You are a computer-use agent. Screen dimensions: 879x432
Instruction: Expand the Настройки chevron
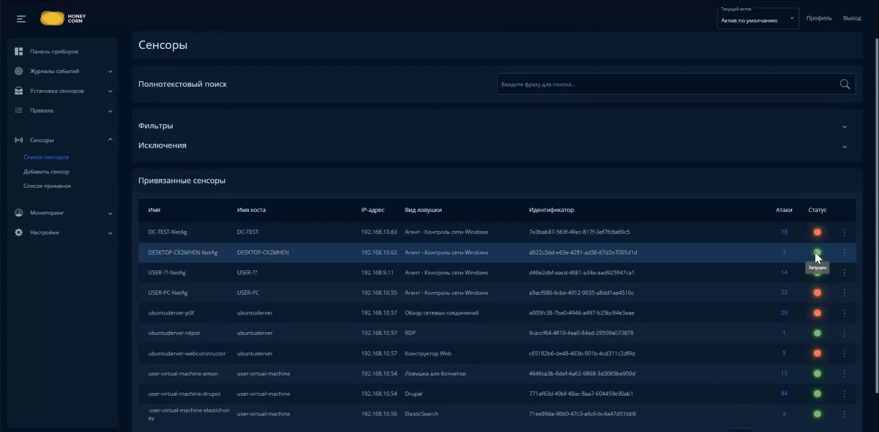click(110, 233)
